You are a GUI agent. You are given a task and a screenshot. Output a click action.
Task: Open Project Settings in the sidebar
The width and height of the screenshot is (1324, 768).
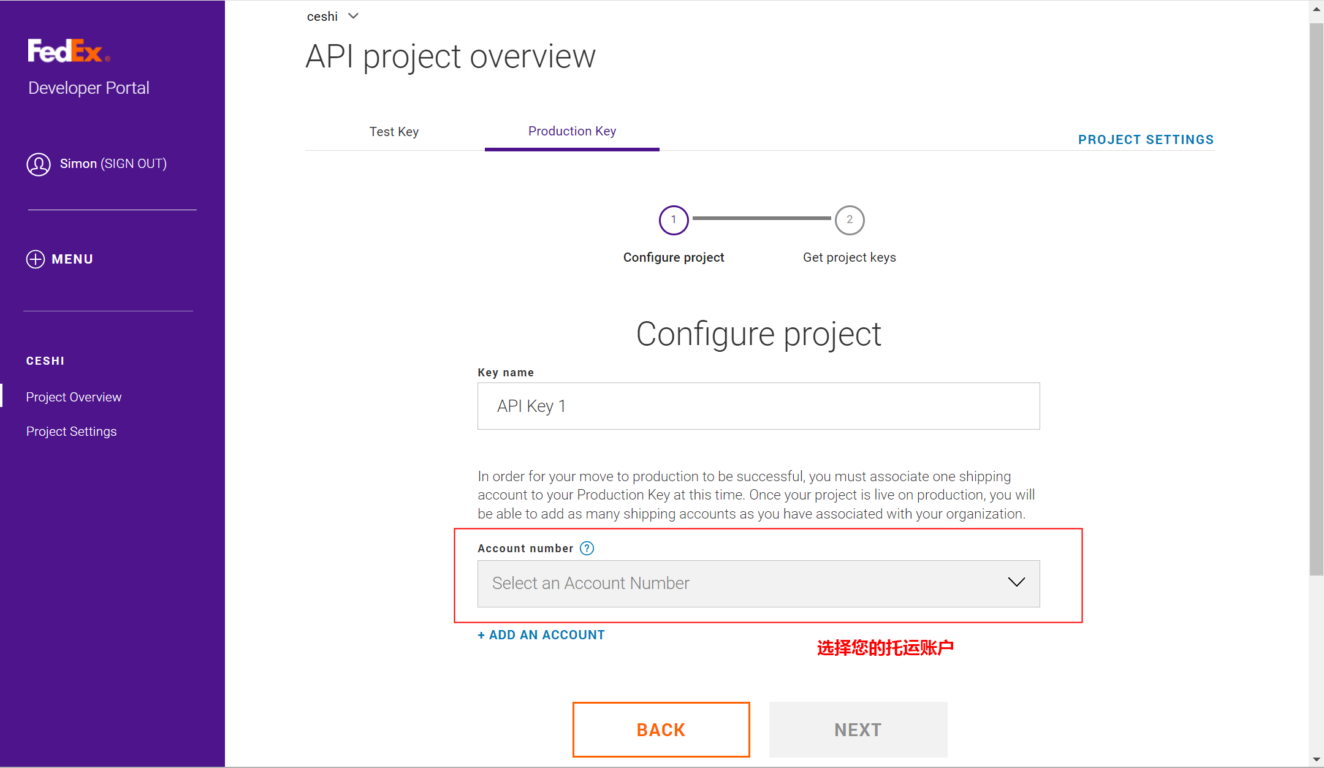point(71,432)
